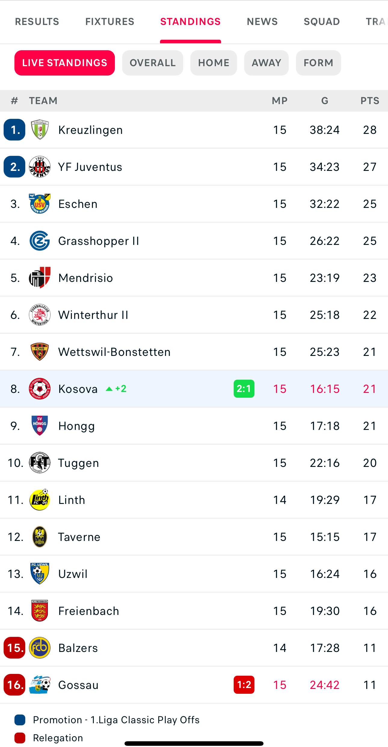Tap Kosova's green 2:1 live score badge
The height and width of the screenshot is (747, 388).
pos(244,389)
